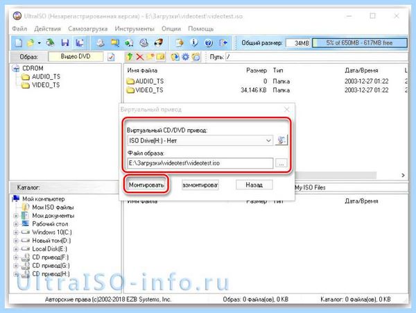Click the green Up arrow icon
The width and height of the screenshot is (416, 313).
130,56
